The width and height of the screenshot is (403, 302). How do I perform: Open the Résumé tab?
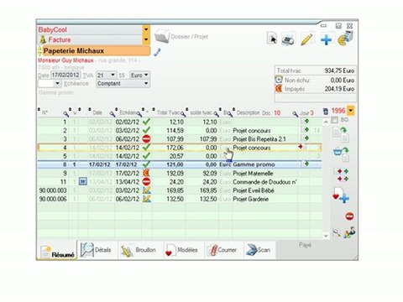click(57, 251)
